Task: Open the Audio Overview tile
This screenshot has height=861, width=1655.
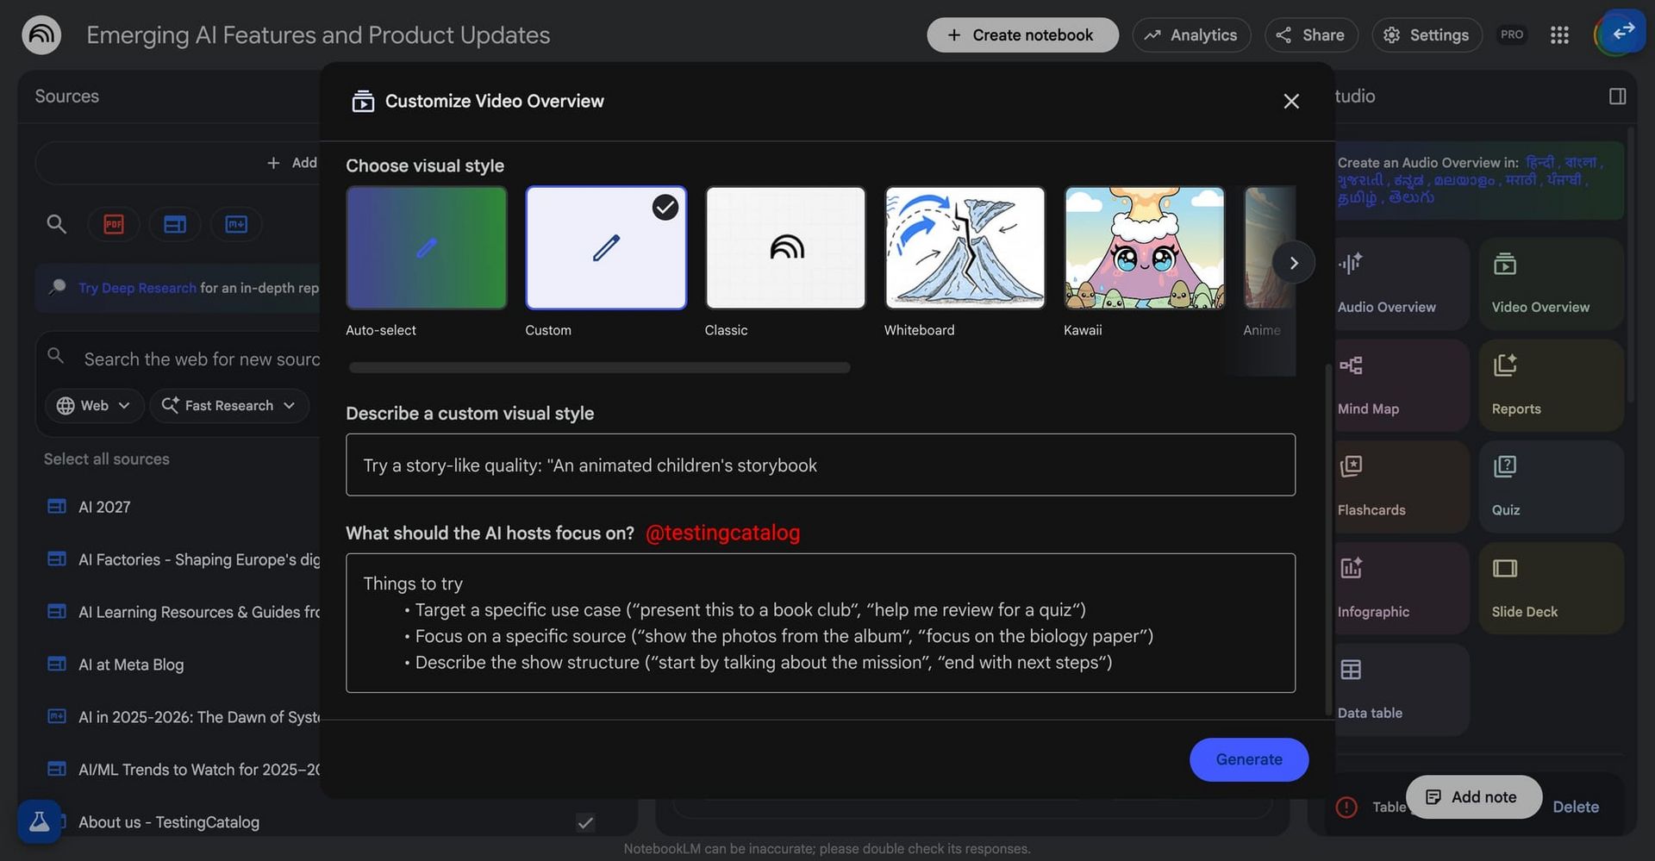Action: [1402, 284]
